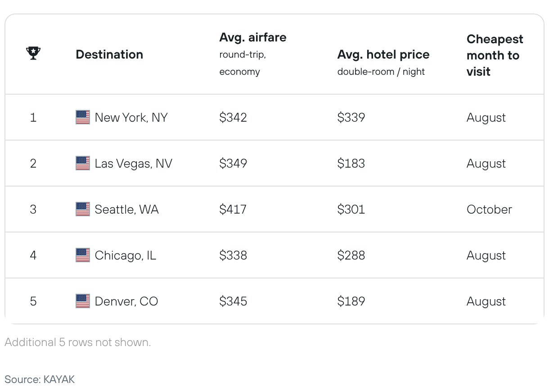Click Denver's $189 hotel price cell
Viewport: 549px width, 392px height.
351,301
